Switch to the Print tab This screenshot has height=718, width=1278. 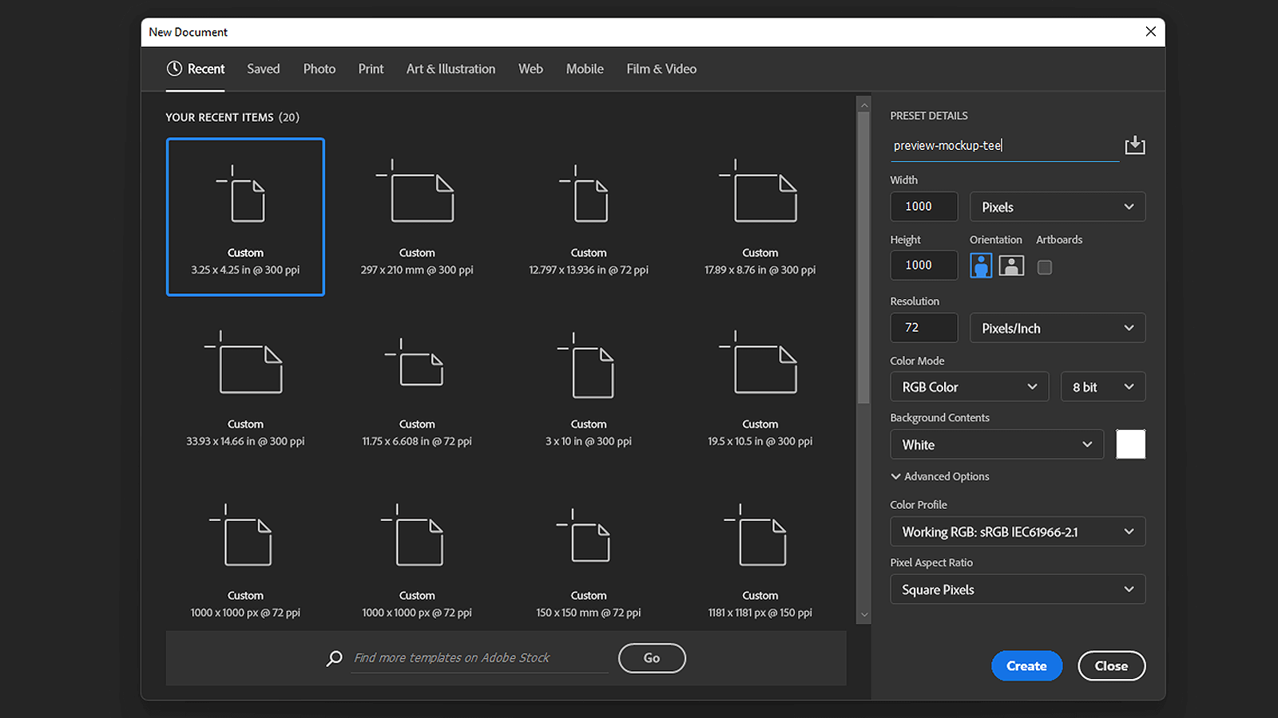coord(371,69)
